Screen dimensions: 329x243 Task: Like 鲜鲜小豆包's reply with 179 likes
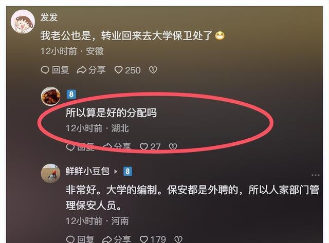click(x=153, y=239)
